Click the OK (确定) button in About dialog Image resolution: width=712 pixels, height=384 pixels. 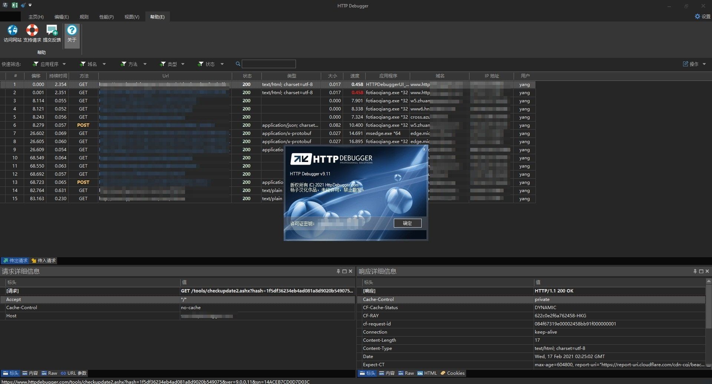click(x=407, y=223)
